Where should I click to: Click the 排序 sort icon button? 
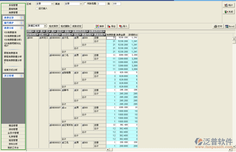coord(100,26)
